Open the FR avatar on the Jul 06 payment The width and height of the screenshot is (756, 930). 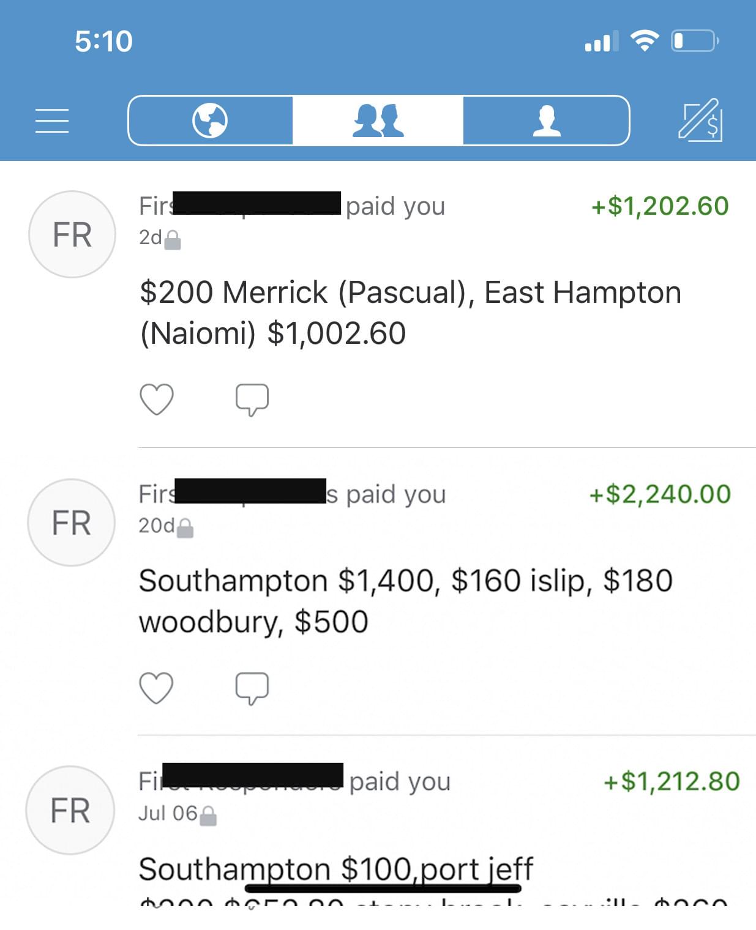pyautogui.click(x=70, y=810)
